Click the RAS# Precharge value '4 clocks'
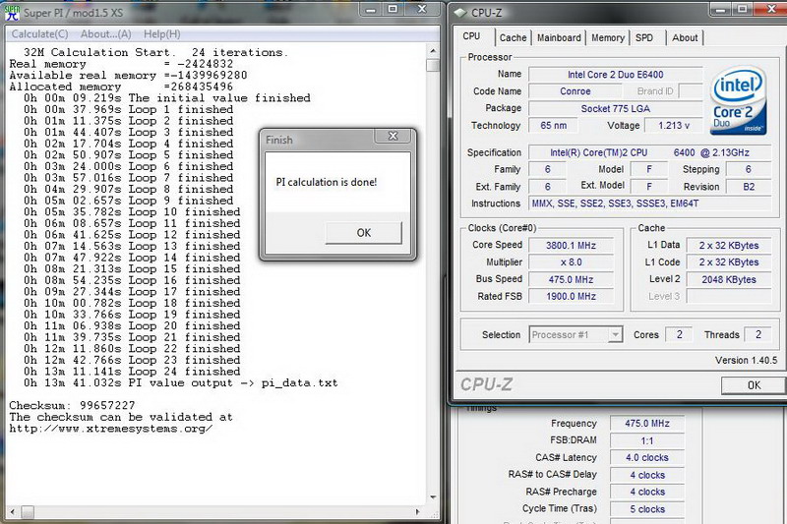Screen dimensions: 787x524 click(x=647, y=492)
